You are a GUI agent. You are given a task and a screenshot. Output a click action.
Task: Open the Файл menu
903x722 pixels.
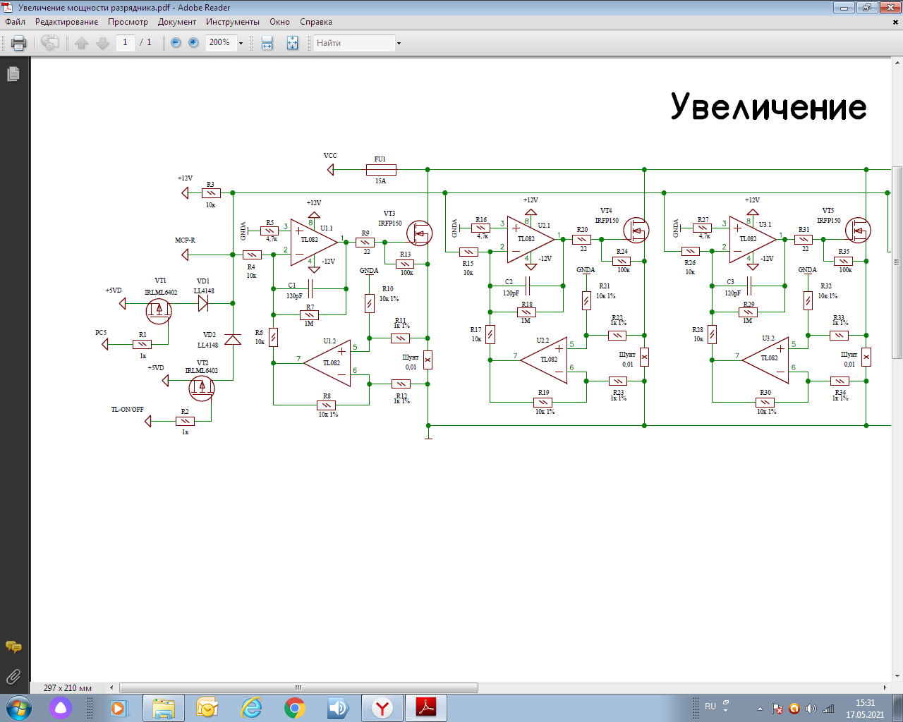coord(15,22)
